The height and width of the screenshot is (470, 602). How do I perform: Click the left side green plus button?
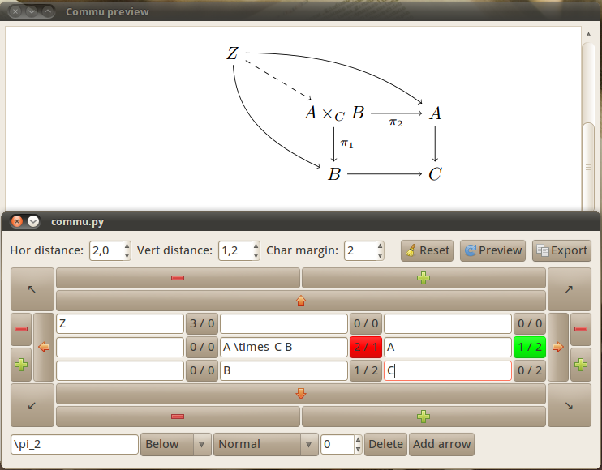pos(21,365)
